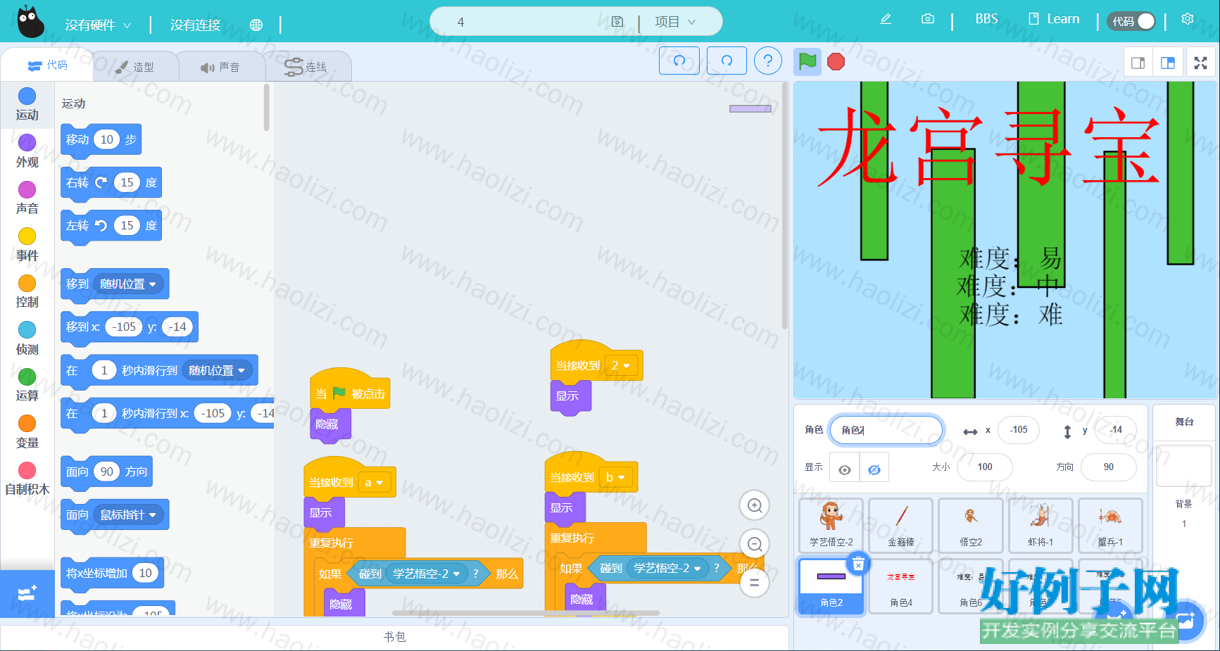Select sprite thumbnail 学艺悟空-2
Image resolution: width=1220 pixels, height=651 pixels.
tap(831, 525)
